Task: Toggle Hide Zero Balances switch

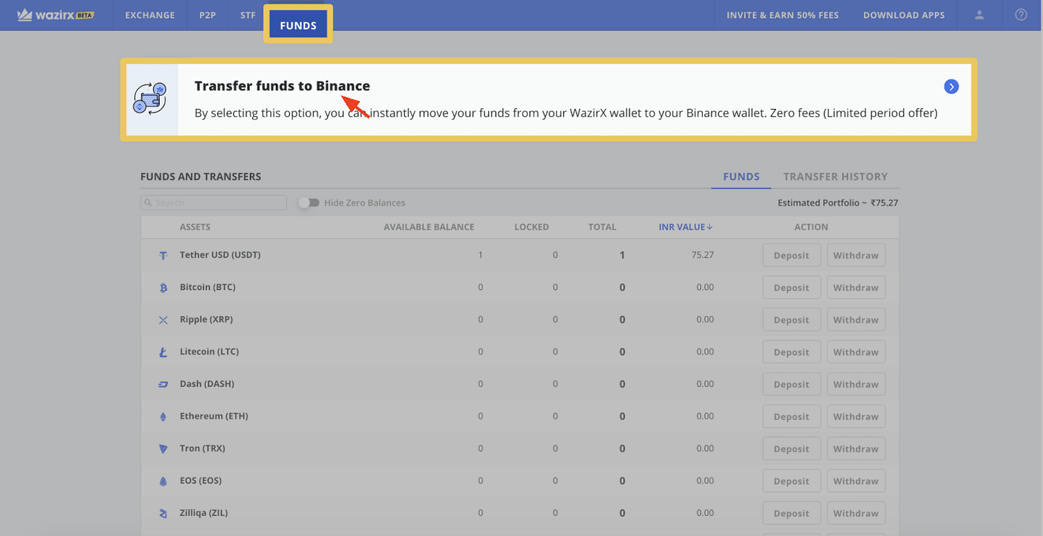Action: pos(309,203)
